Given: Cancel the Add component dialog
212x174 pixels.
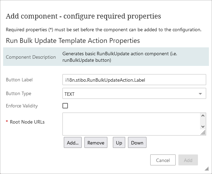Looking at the screenshot, I should coord(163,160).
